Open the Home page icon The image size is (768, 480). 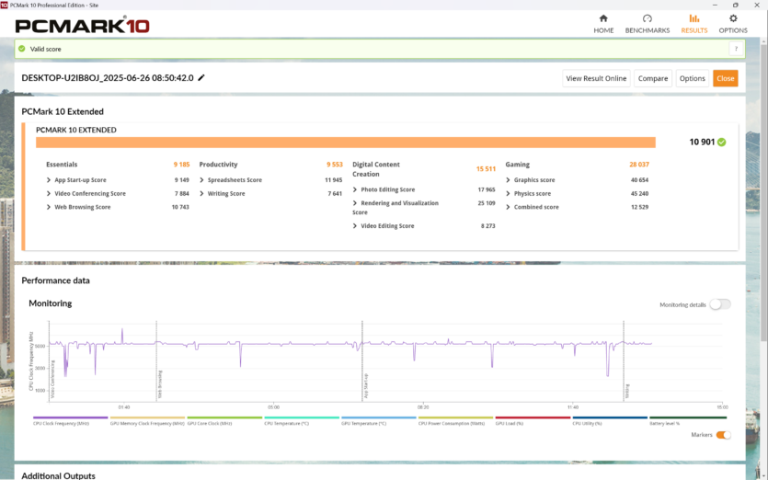pos(603,18)
